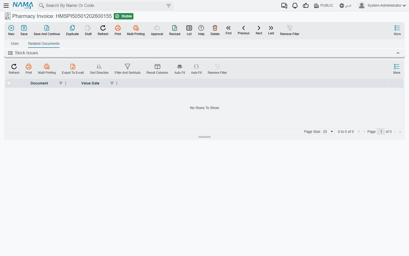
Task: Open Document column filter
Action: click(x=61, y=83)
